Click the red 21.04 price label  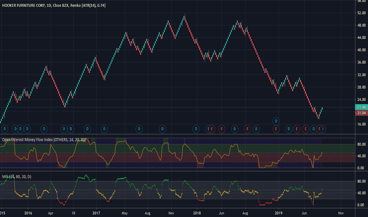tap(361, 113)
